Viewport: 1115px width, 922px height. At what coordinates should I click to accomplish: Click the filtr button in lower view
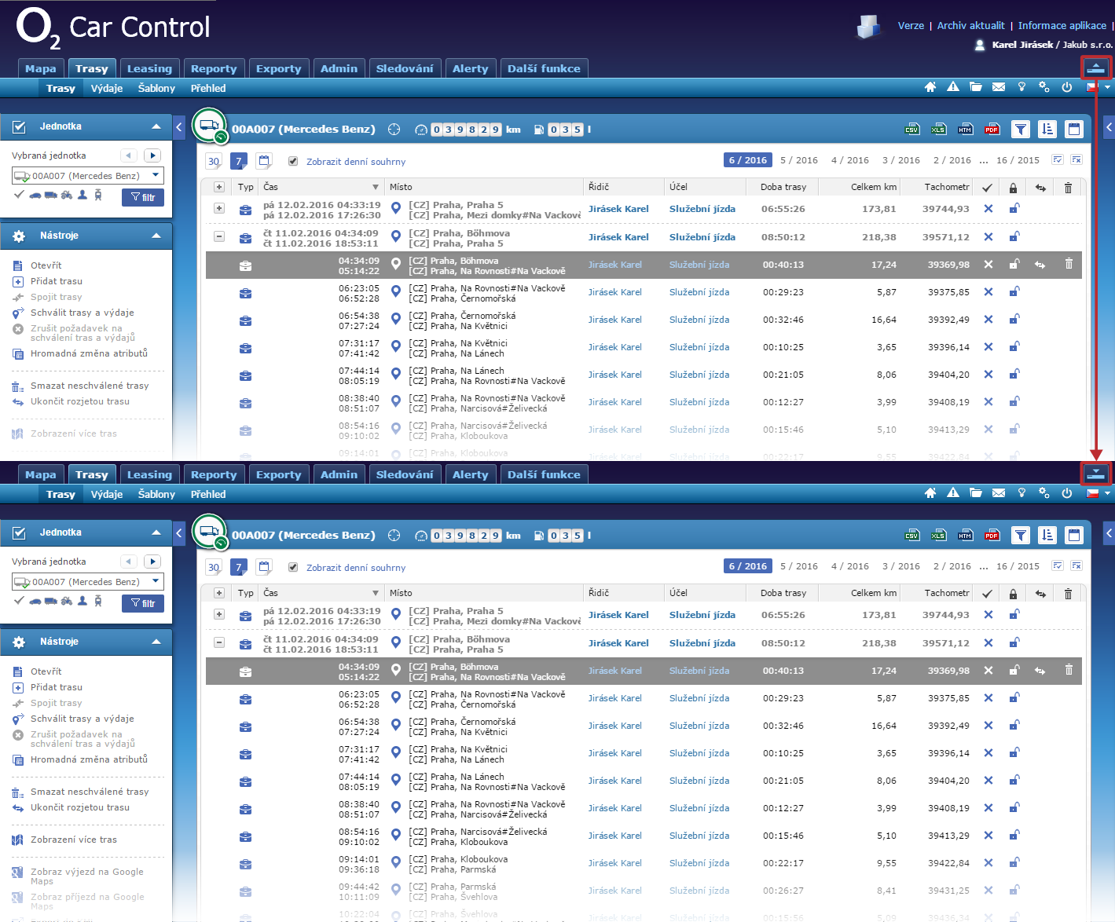coord(143,603)
